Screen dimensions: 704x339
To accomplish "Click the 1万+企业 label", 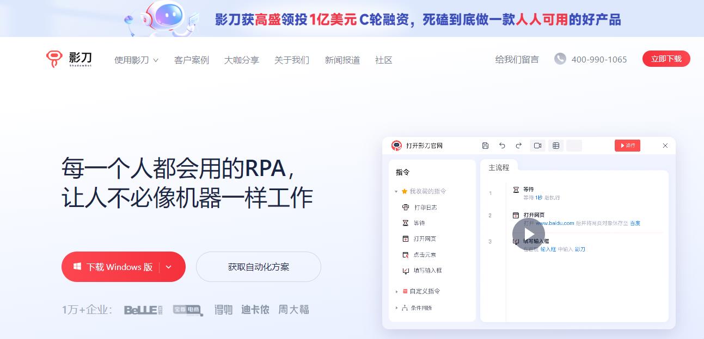I will pos(87,310).
